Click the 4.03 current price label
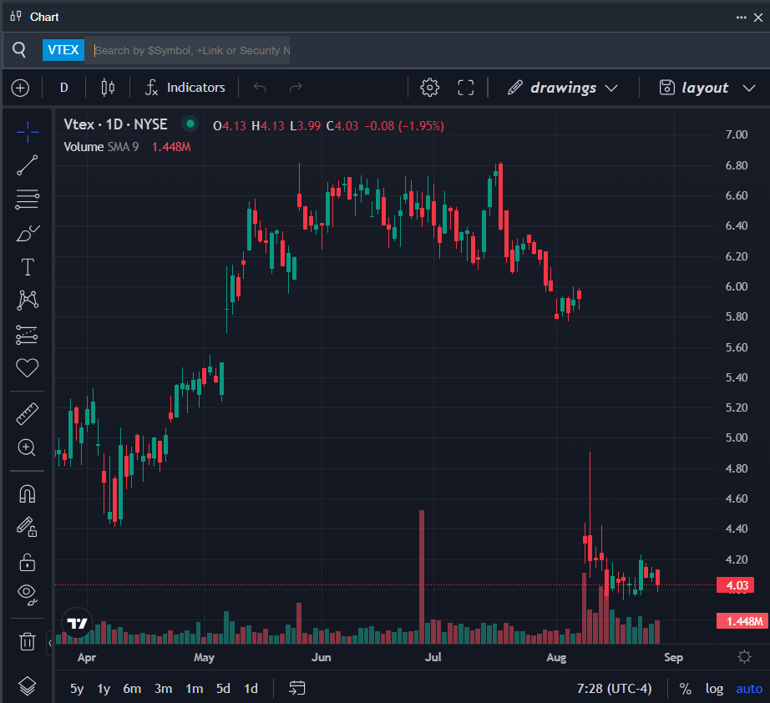 [735, 585]
